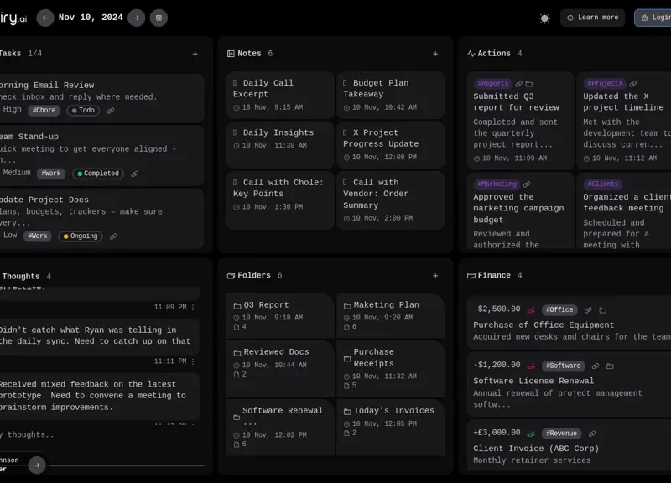Image resolution: width=671 pixels, height=483 pixels.
Task: Toggle the Todo status on Email Review task
Action: 83,111
